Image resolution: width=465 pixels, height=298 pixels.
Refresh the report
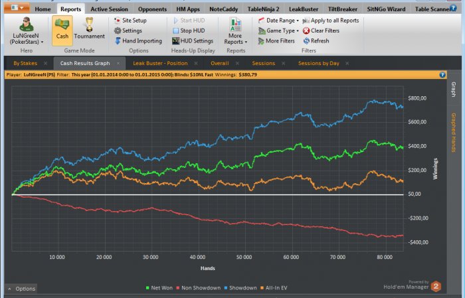[316, 41]
